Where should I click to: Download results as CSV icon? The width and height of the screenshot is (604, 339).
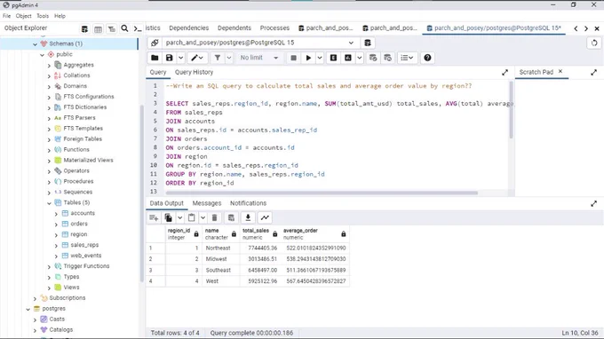[x=248, y=217]
